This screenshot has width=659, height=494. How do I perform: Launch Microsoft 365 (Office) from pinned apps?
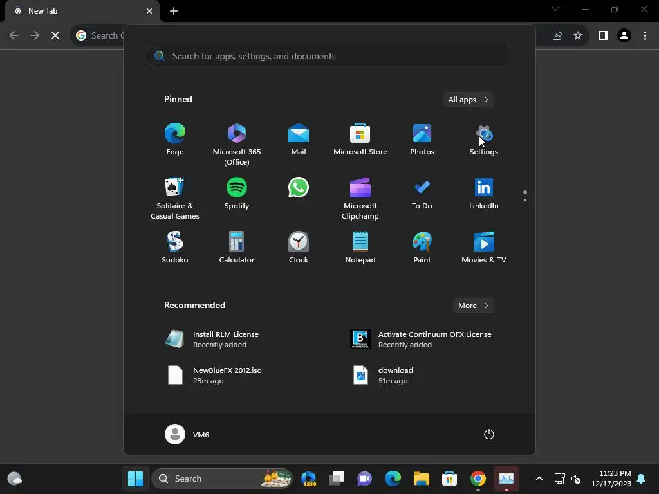coord(237,144)
